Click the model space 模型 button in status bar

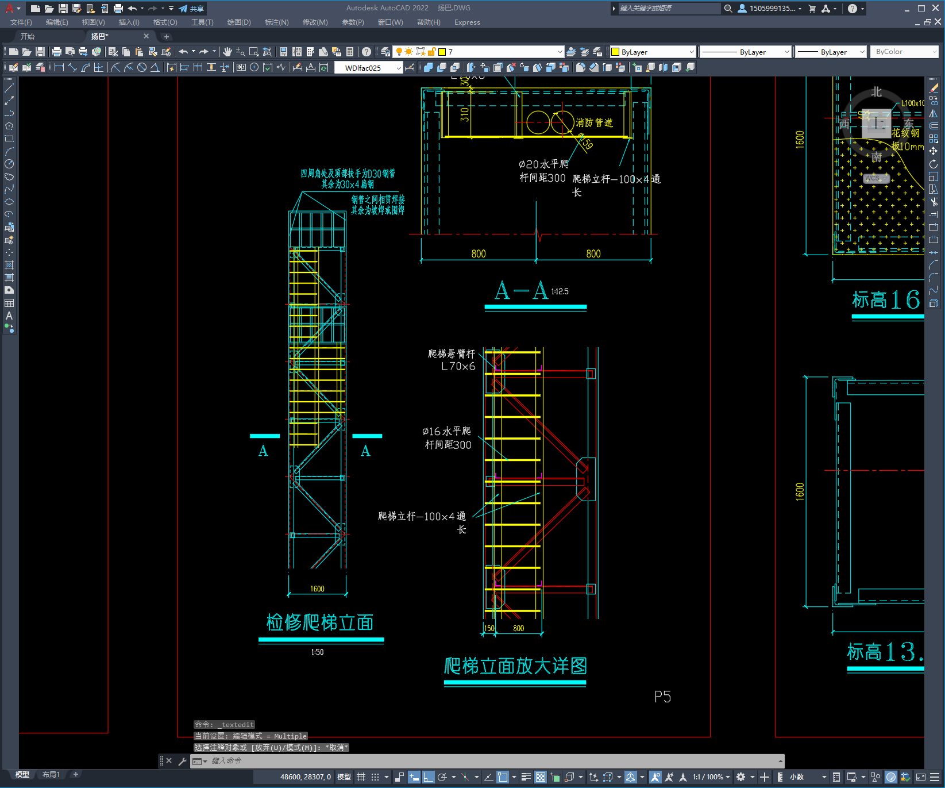344,777
